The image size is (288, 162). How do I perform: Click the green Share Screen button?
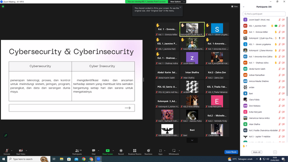108,152
